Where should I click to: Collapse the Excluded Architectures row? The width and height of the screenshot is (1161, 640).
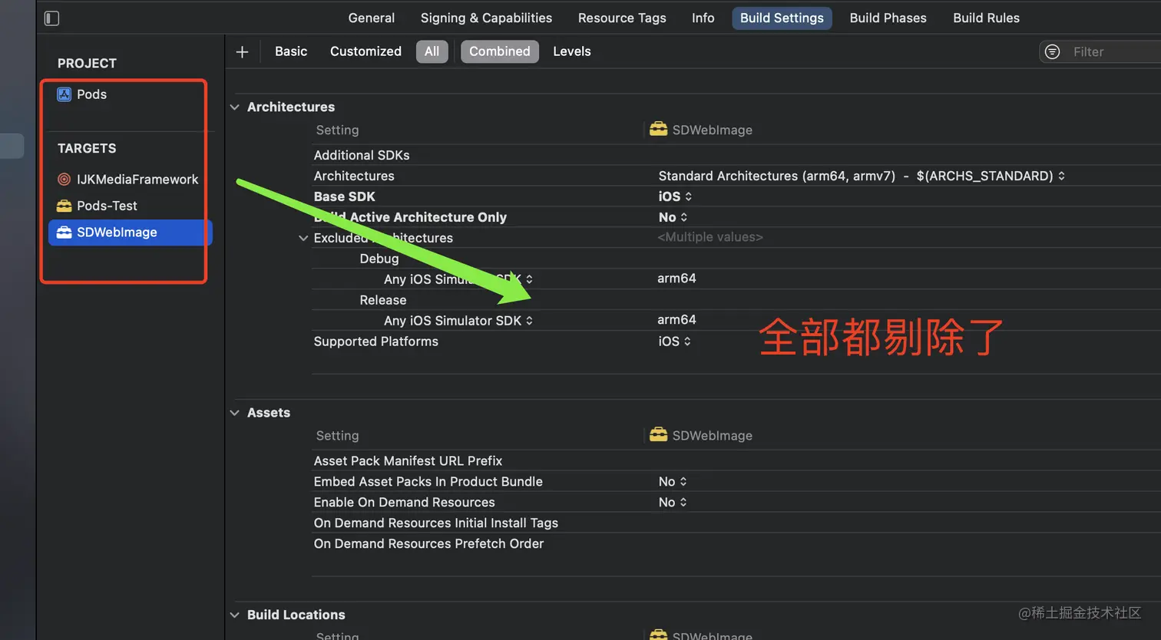303,238
